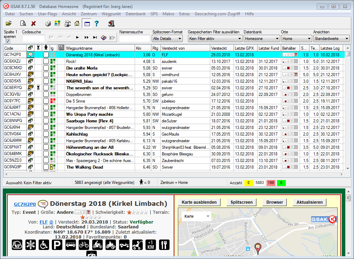Toggle the split screen window icon
This screenshot has height=259, width=354.
(x=87, y=23)
